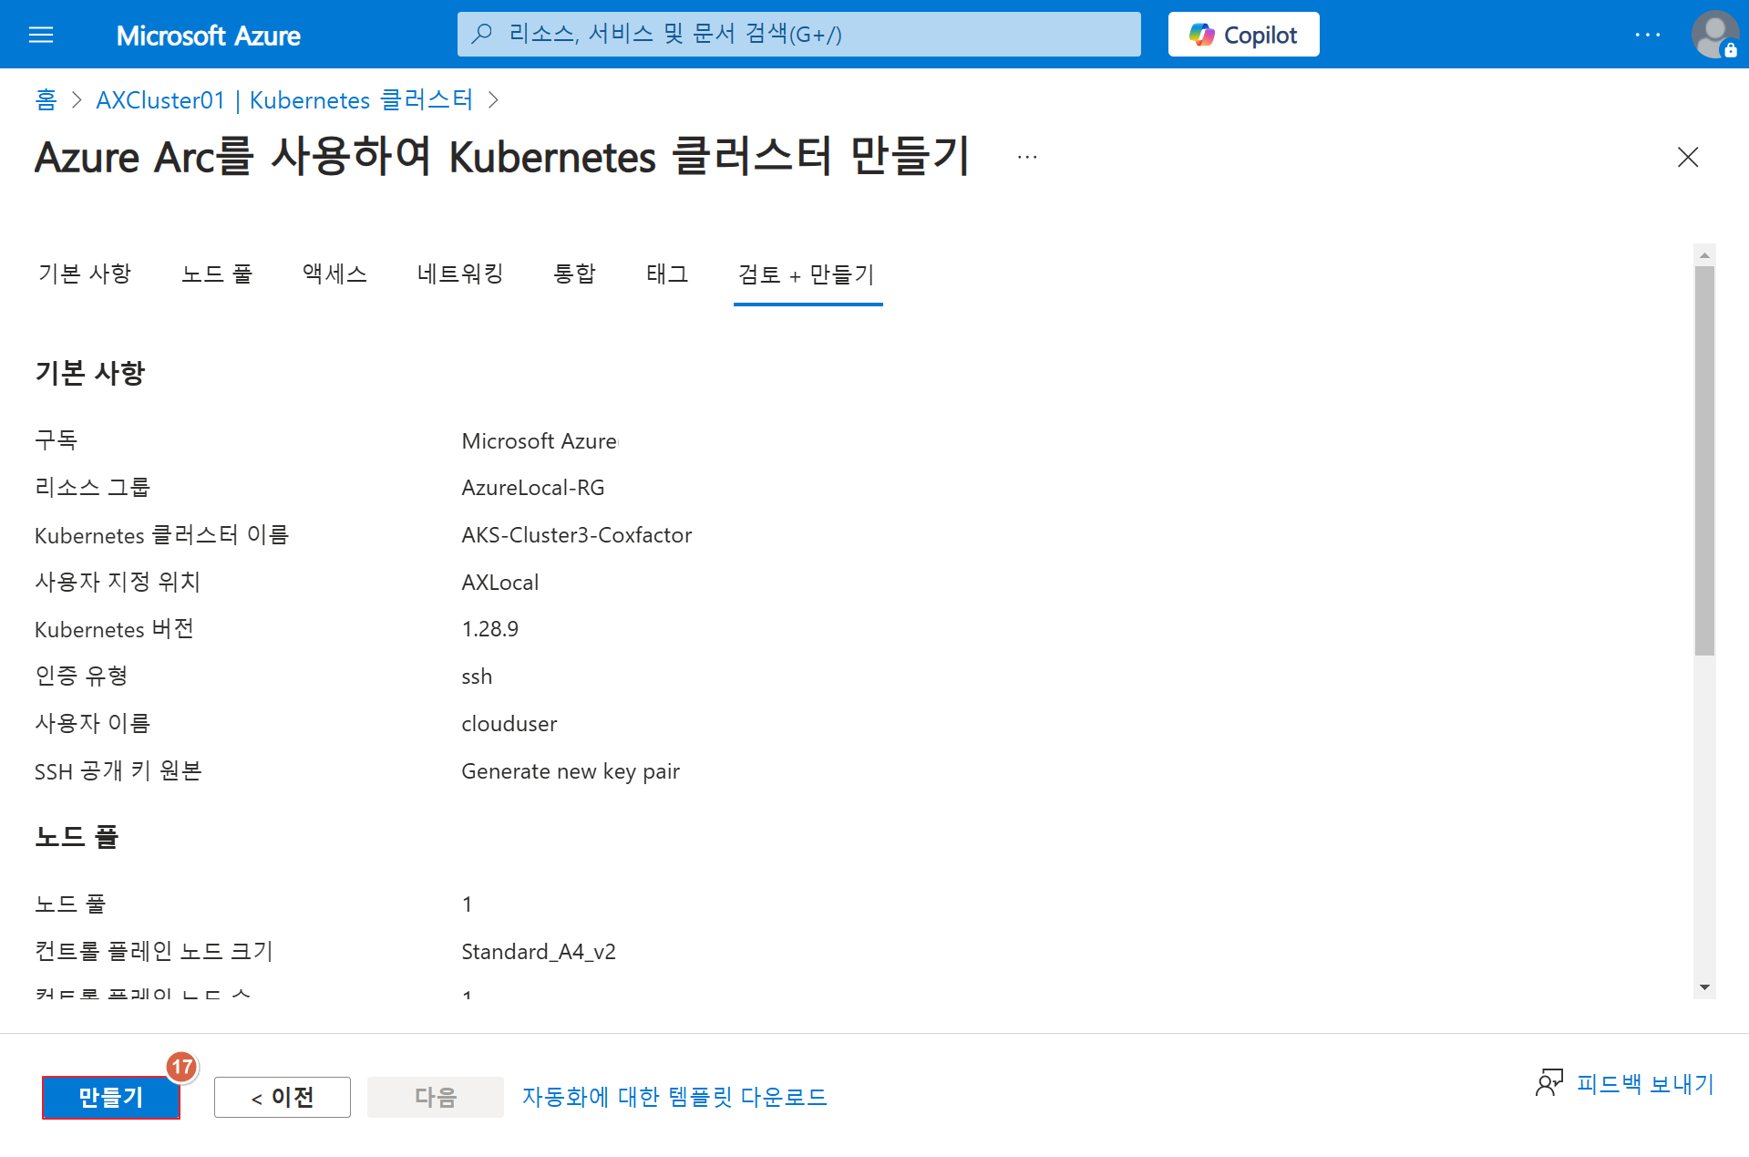
Task: Select the ssh authentication type value
Action: coord(477,677)
